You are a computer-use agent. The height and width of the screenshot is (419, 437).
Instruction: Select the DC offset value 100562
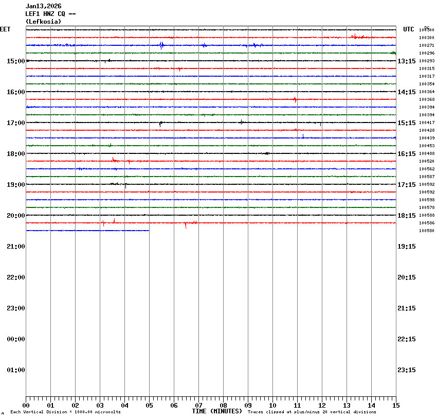tap(427, 169)
